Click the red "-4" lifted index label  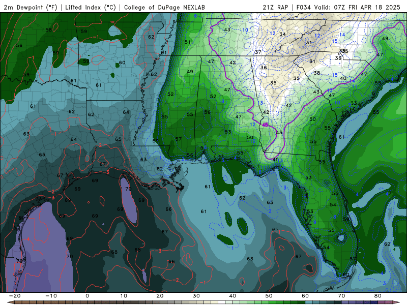pyautogui.click(x=27, y=239)
